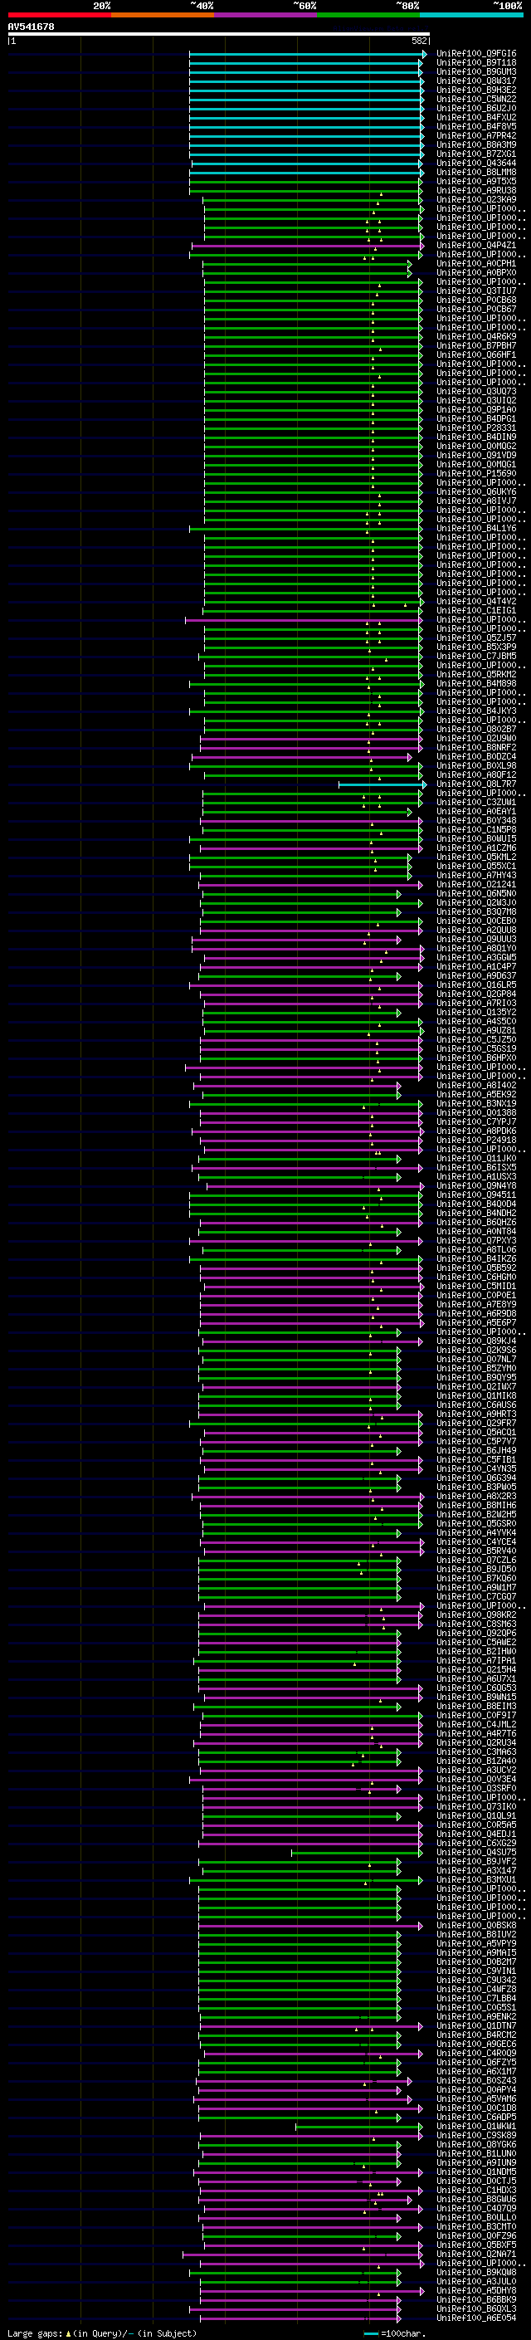The width and height of the screenshot is (531, 2340).
Task: Open hit UniRef100_Q8W317
Action: [476, 81]
